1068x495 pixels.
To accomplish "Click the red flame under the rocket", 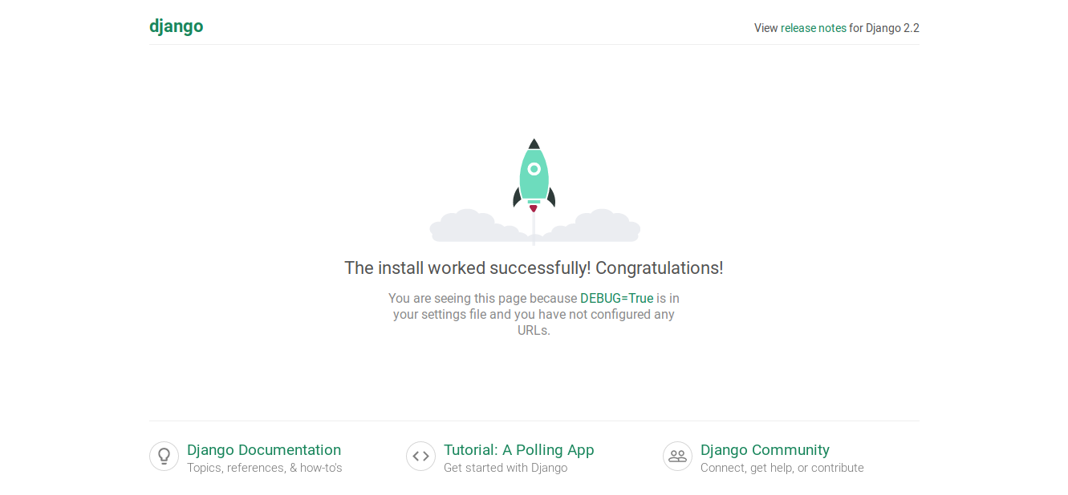I will pyautogui.click(x=533, y=208).
